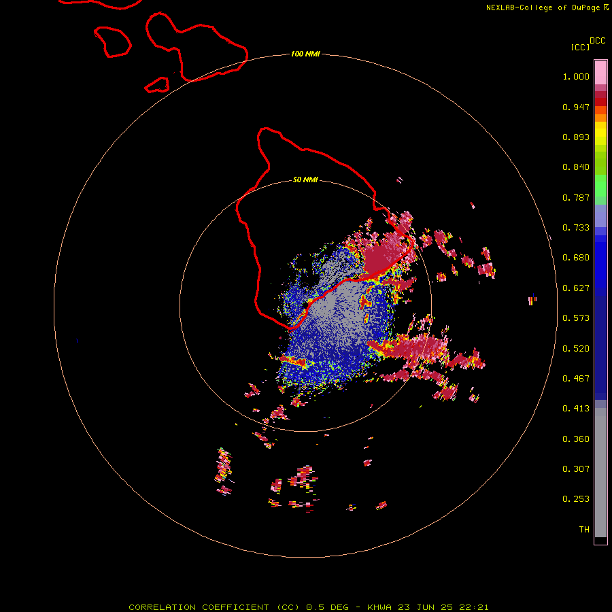
Task: Pick the gray color bar segment near 0.307
Action: (600, 473)
